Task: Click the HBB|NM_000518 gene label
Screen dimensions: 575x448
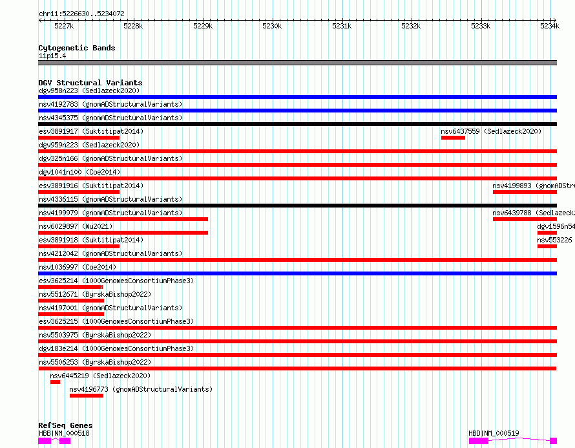Action: (64, 433)
